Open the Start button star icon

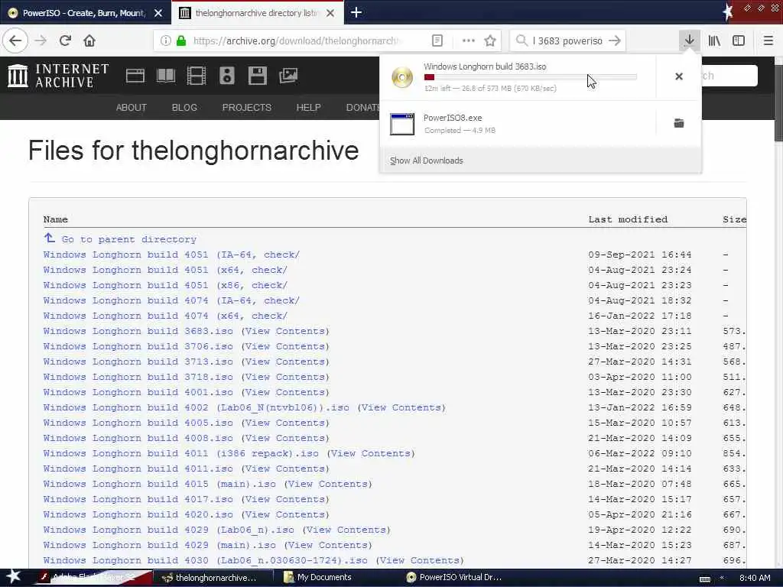point(14,577)
